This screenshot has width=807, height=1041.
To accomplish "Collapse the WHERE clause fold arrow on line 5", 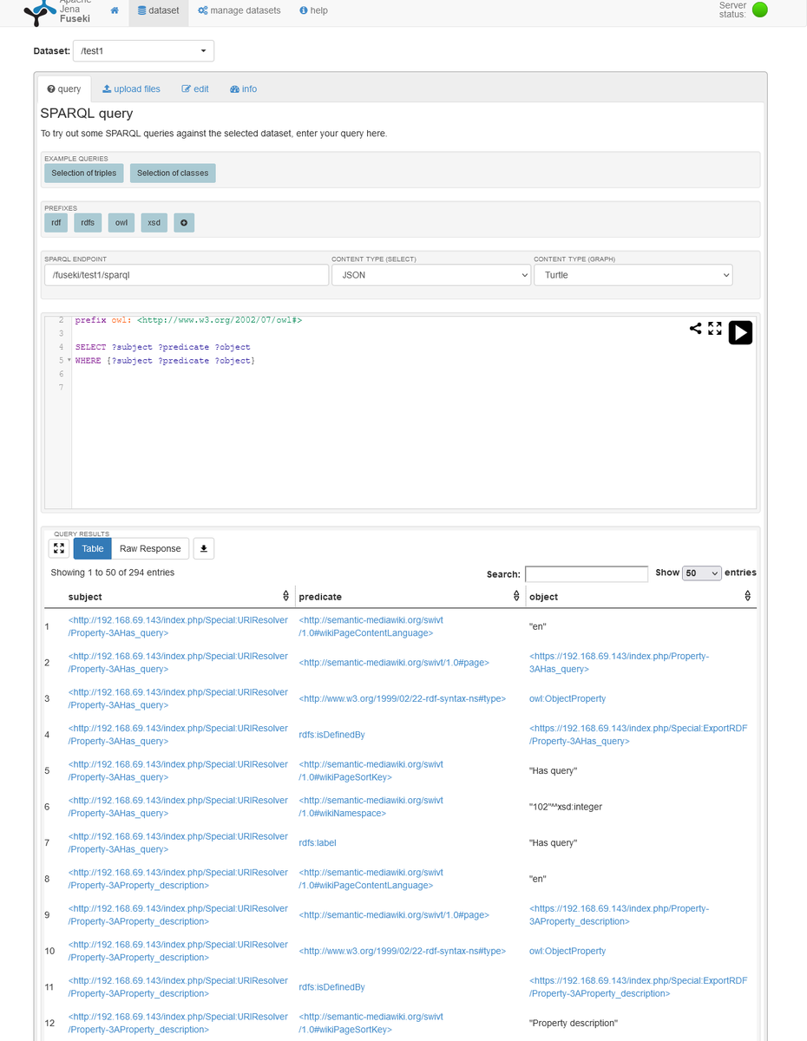I will point(69,360).
